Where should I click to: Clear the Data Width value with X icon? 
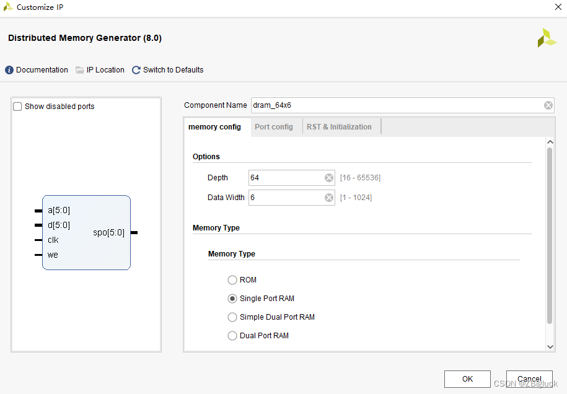[329, 198]
